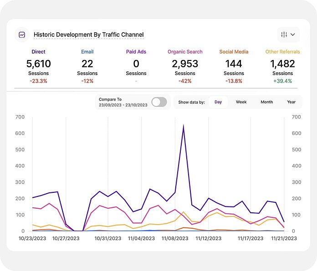Click the Social Media channel label
Screen dimensions: 317x271
(234, 52)
